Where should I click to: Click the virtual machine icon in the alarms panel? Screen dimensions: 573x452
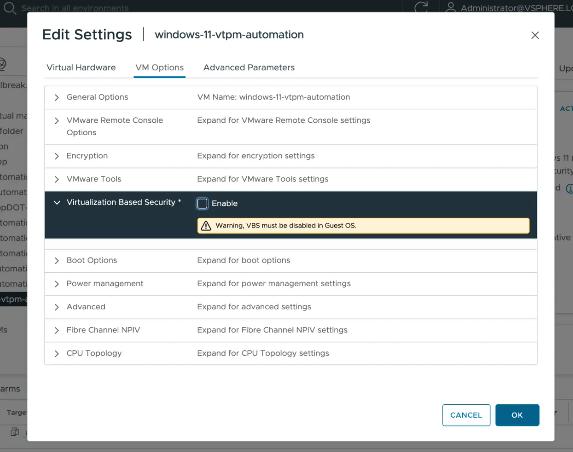(x=14, y=432)
